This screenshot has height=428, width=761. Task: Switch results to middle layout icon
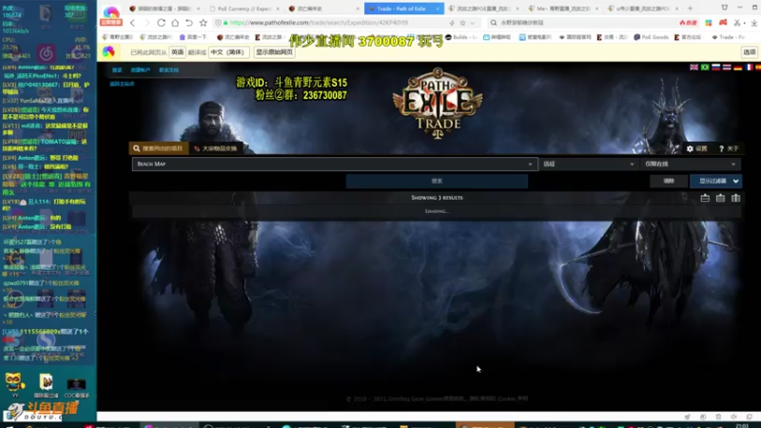pos(720,198)
